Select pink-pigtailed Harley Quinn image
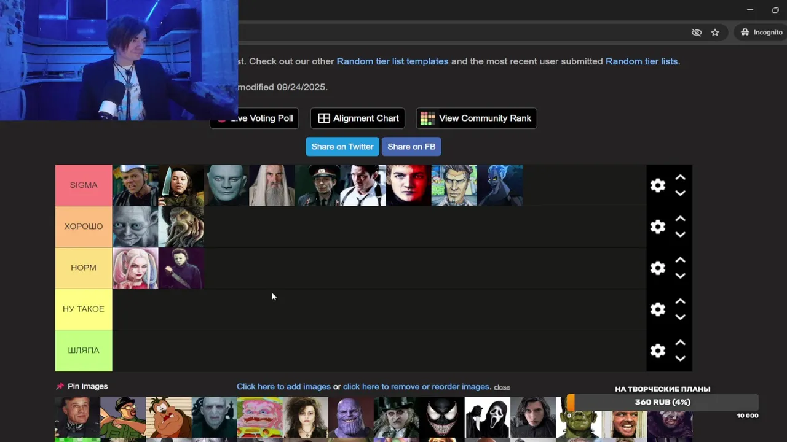The image size is (787, 442). [135, 268]
